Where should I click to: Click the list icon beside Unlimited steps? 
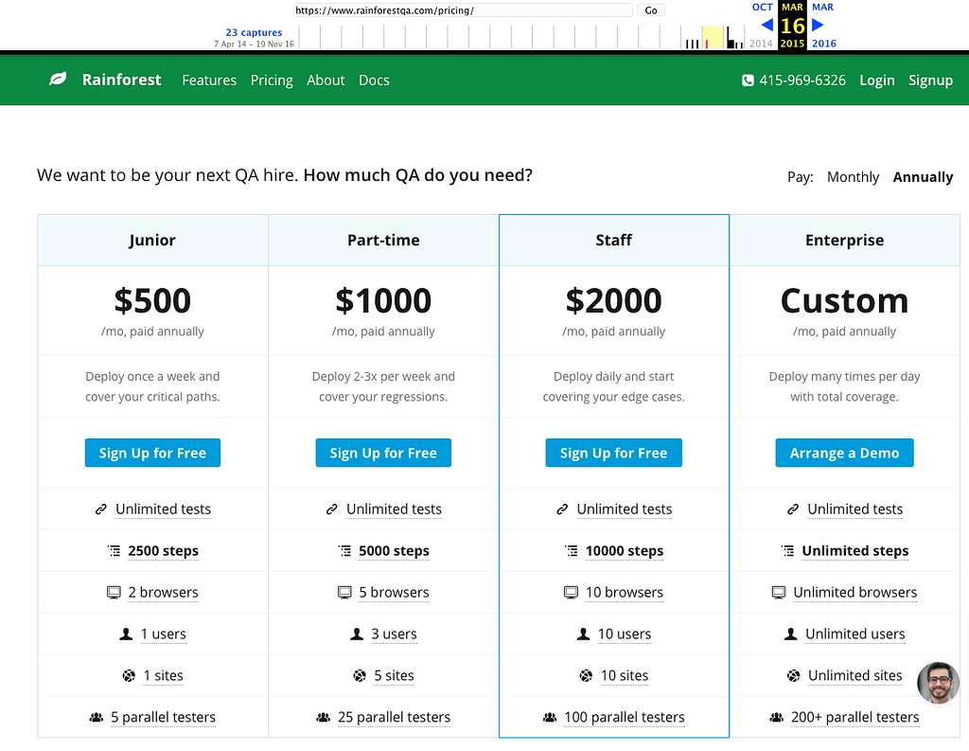[788, 550]
